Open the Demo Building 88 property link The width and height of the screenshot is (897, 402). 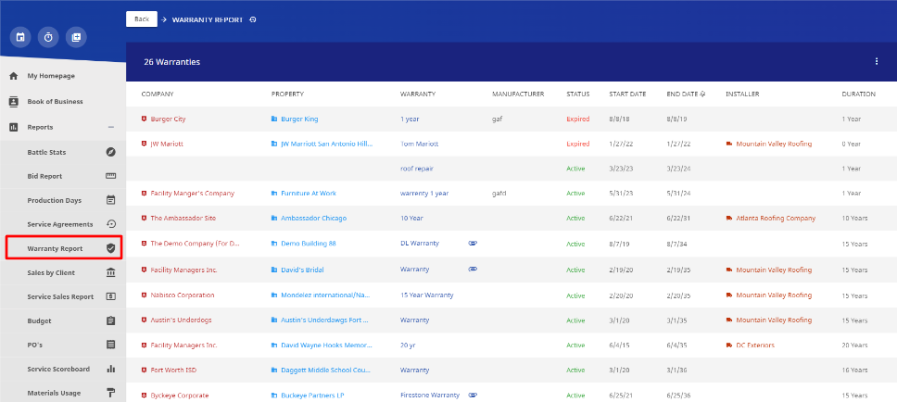(x=309, y=243)
